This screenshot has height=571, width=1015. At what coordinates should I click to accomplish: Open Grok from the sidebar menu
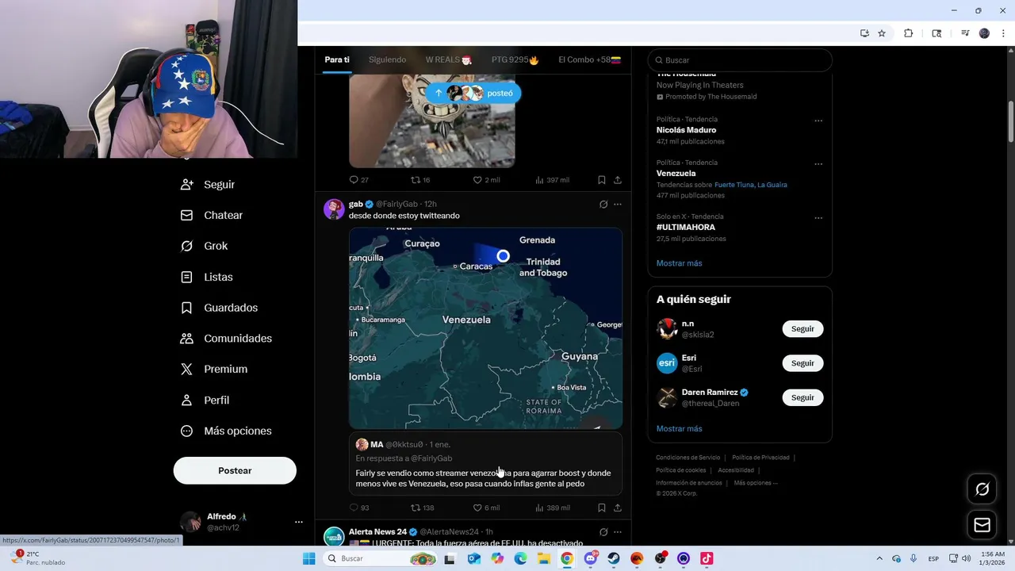point(205,246)
